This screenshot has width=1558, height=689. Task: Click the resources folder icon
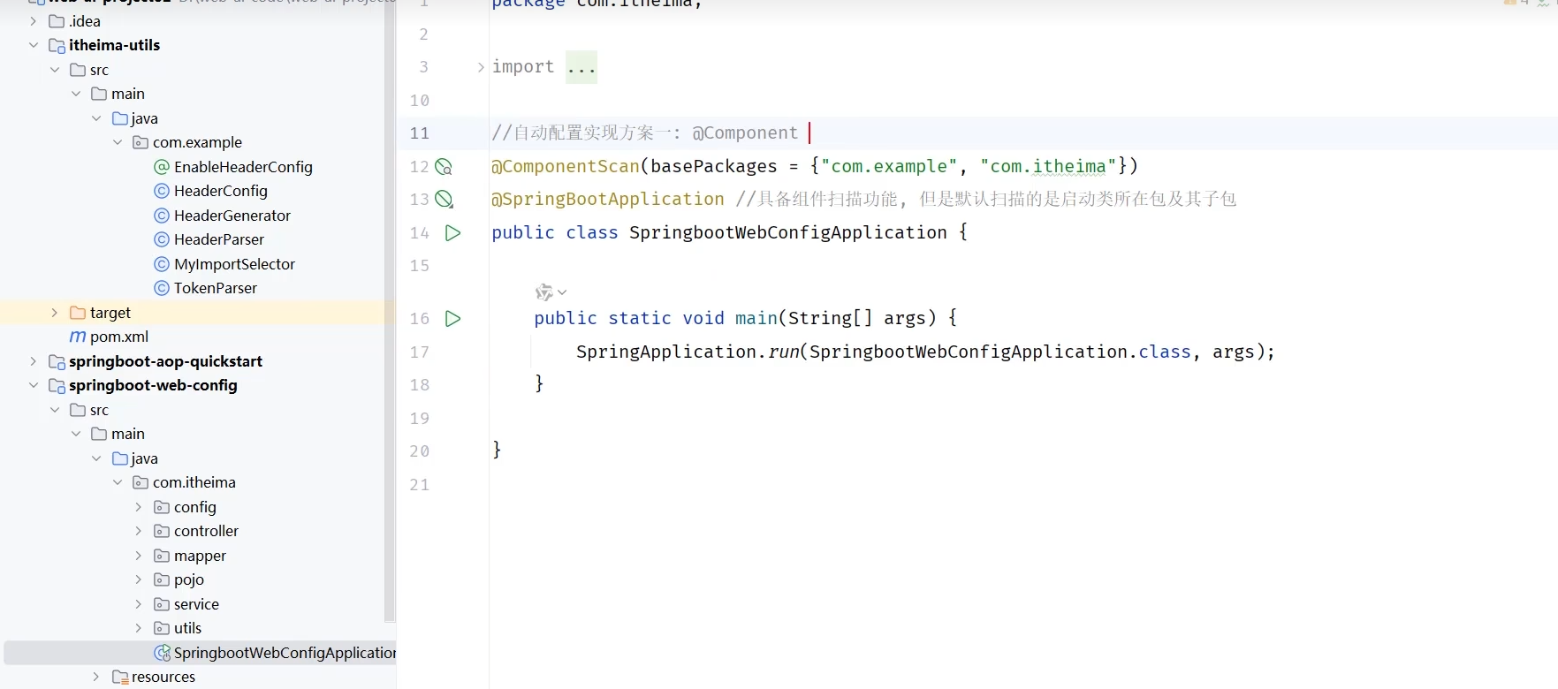click(x=120, y=677)
